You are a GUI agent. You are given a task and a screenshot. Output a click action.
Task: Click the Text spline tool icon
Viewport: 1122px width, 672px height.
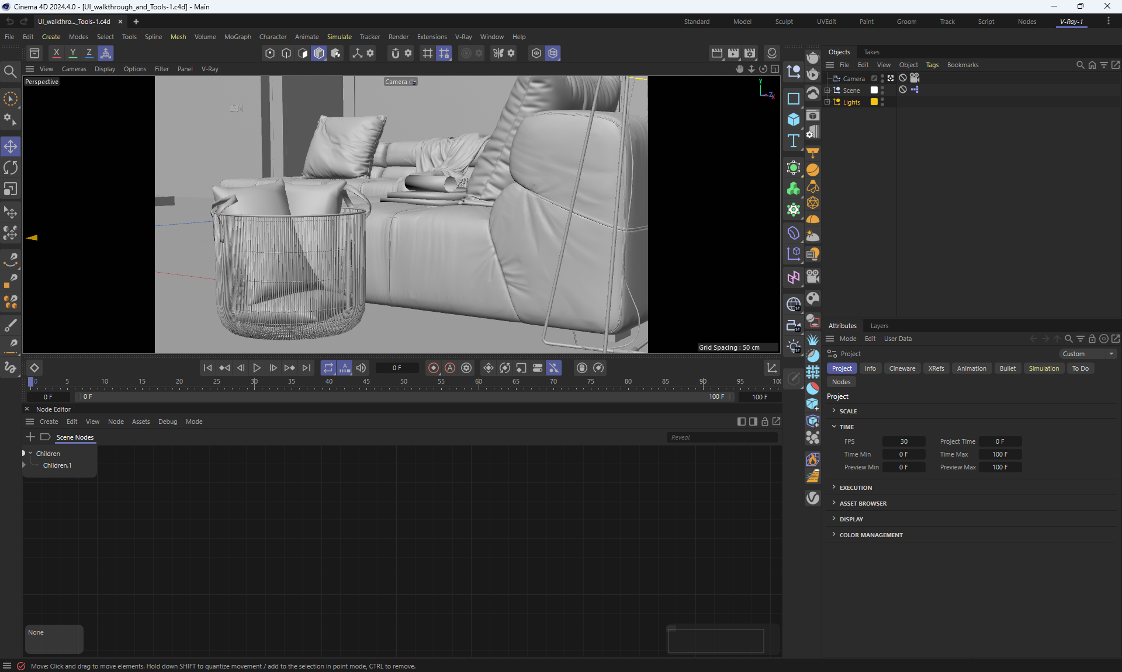click(x=793, y=141)
